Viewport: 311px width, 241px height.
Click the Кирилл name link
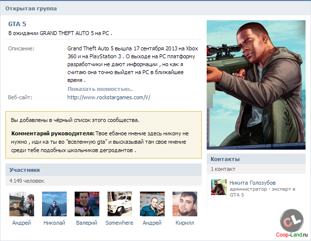184,223
